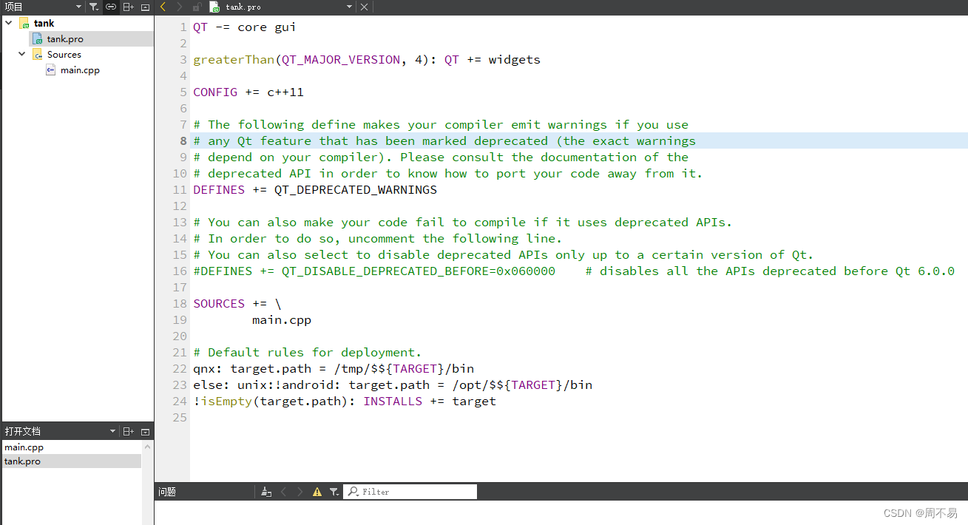Clear the issues list with broom icon
The image size is (968, 525).
pos(266,492)
